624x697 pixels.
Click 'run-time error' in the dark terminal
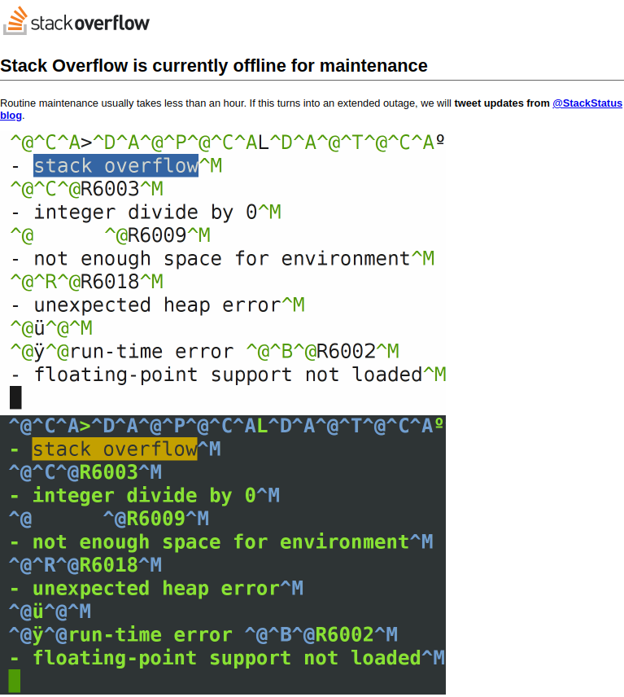click(151, 635)
